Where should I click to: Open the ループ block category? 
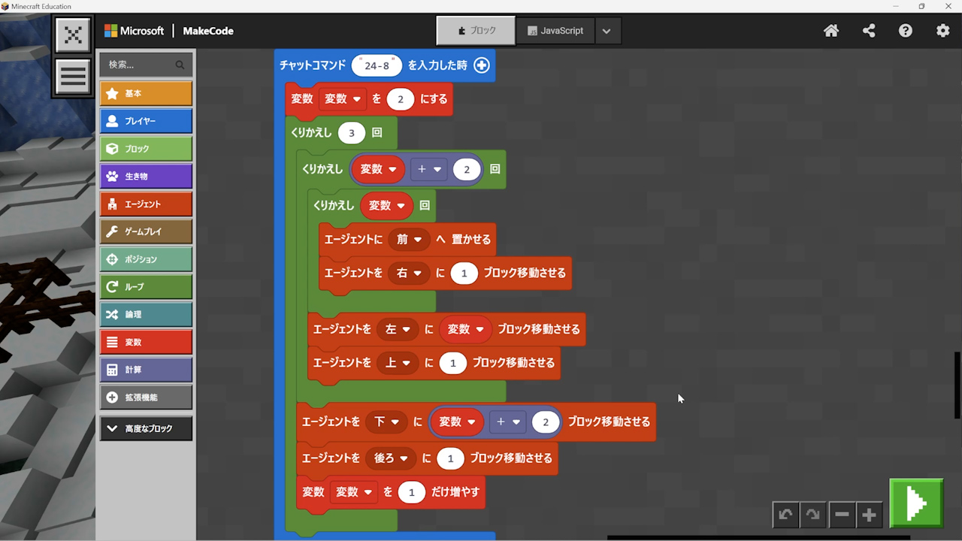146,286
